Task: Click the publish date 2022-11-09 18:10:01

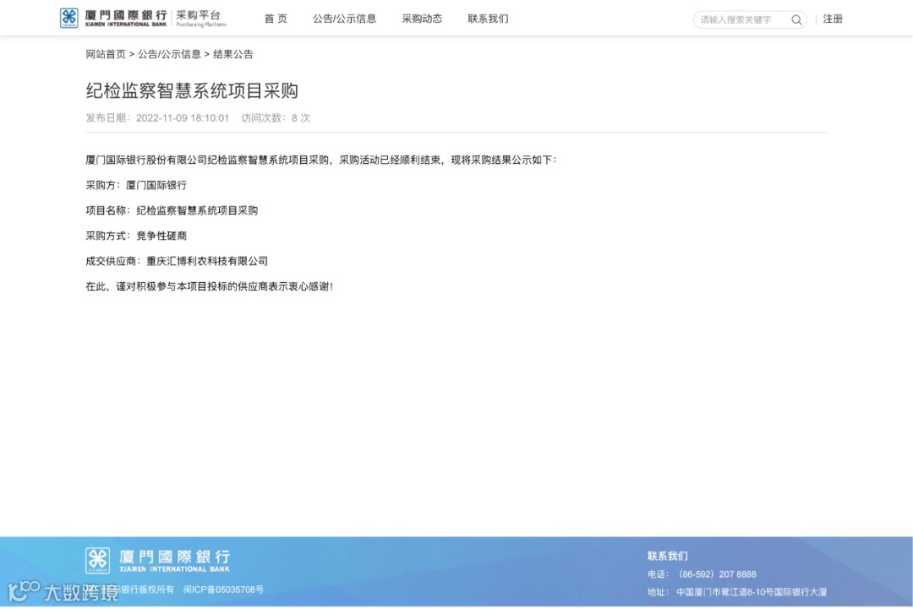Action: point(183,118)
